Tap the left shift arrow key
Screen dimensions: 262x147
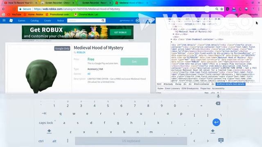pyautogui.click(x=49, y=131)
